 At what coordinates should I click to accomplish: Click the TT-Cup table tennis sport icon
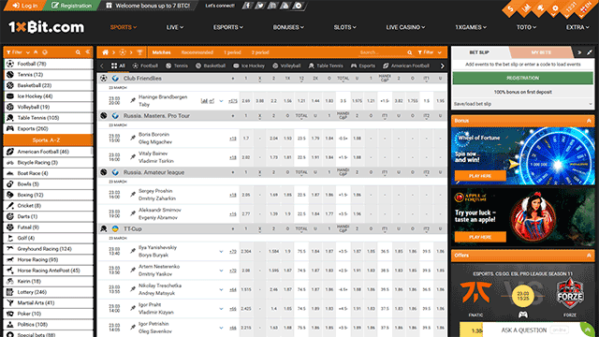point(104,228)
